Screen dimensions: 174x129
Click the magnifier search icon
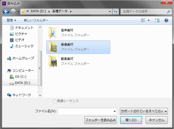pyautogui.click(x=169, y=11)
